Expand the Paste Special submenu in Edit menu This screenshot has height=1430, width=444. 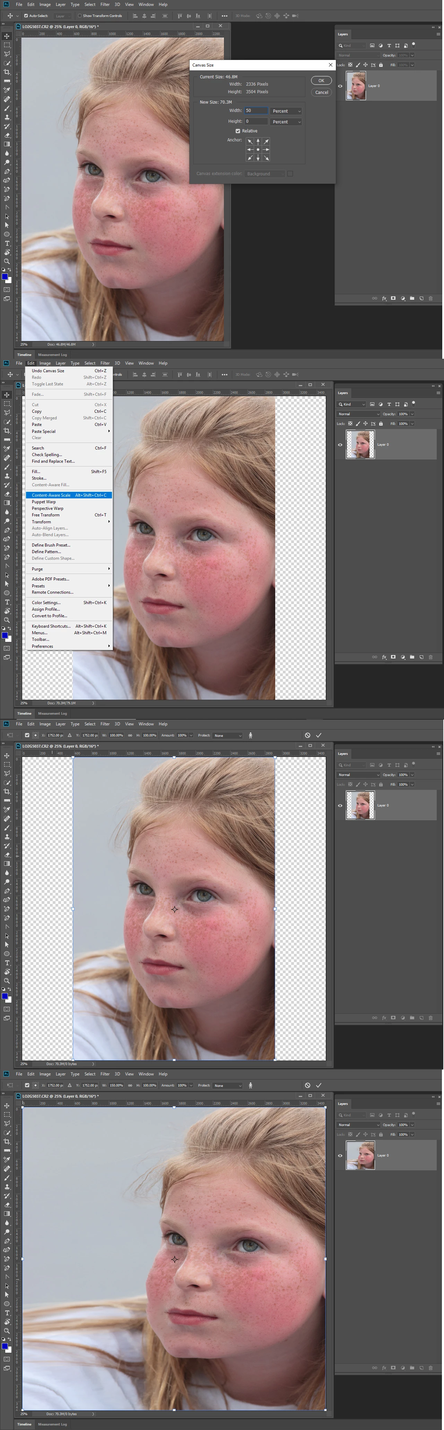(x=69, y=431)
